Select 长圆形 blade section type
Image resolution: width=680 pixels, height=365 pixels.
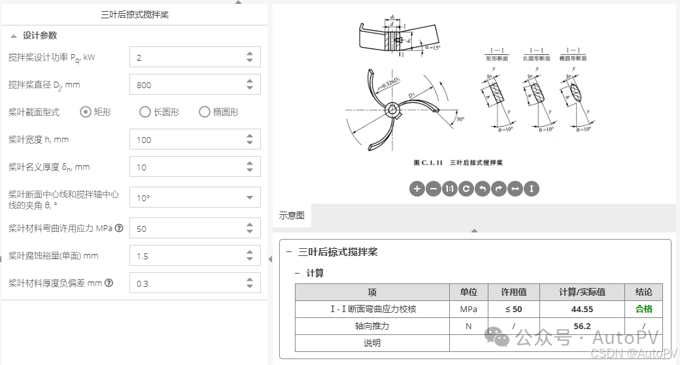[x=145, y=112]
